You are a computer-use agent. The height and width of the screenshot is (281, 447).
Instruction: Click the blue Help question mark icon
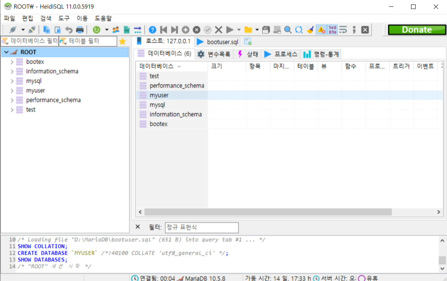(x=153, y=29)
